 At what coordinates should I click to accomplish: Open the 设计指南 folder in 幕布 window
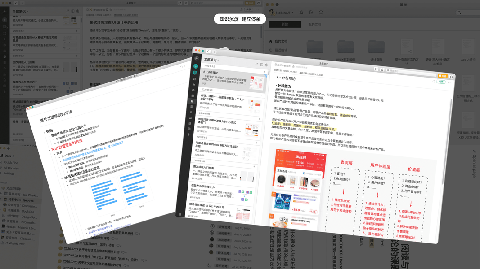click(376, 50)
